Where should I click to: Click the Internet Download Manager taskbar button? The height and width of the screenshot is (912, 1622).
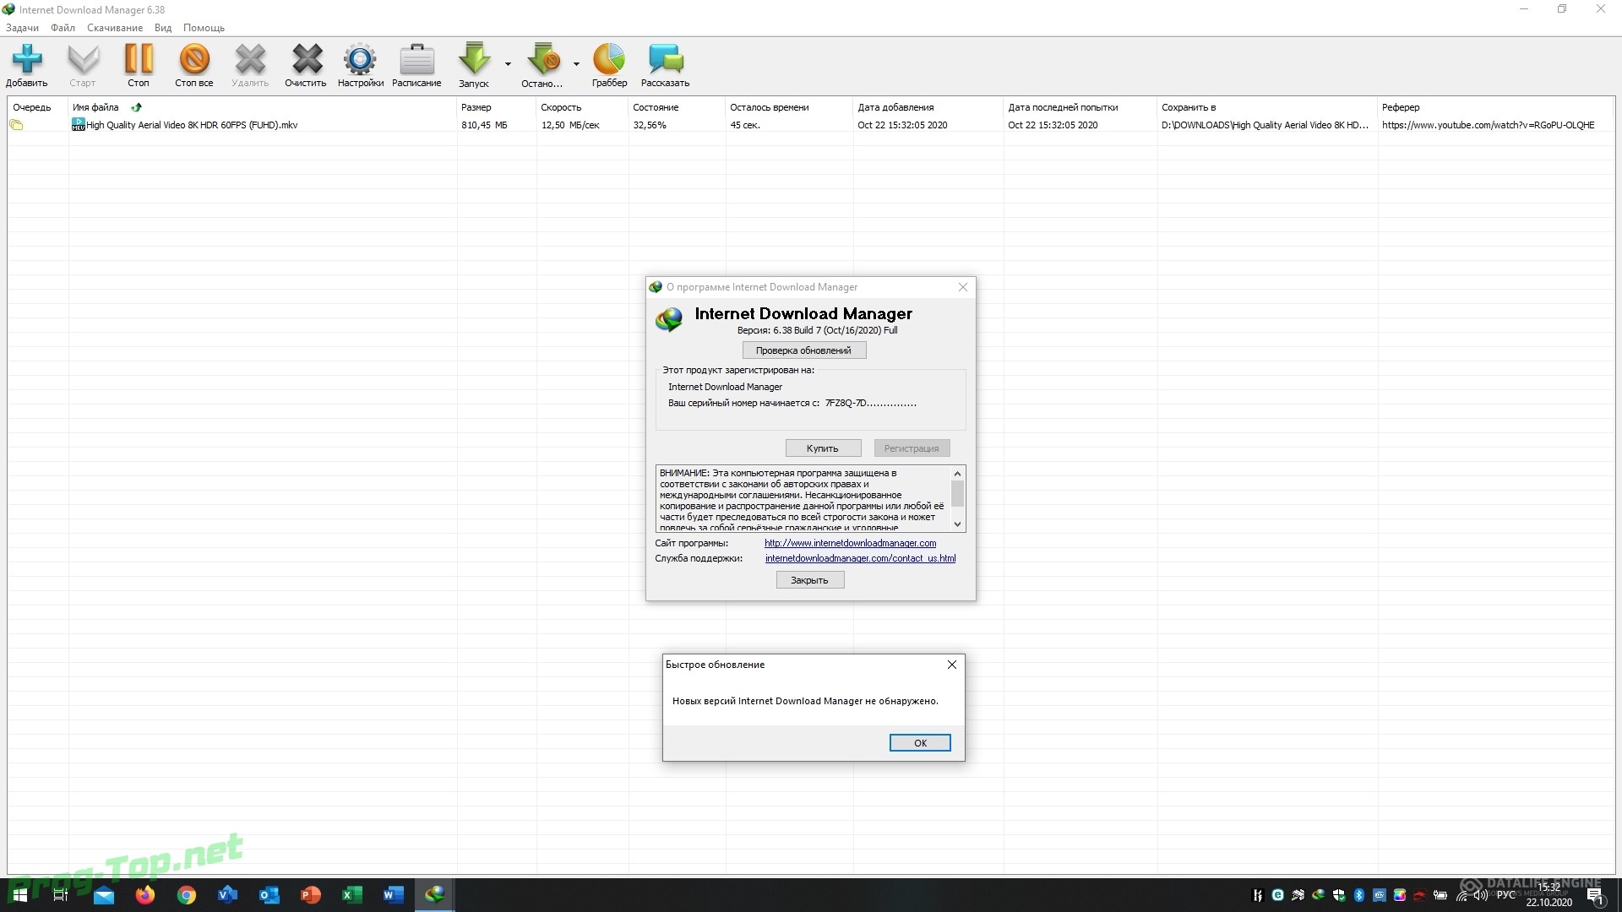click(x=434, y=895)
